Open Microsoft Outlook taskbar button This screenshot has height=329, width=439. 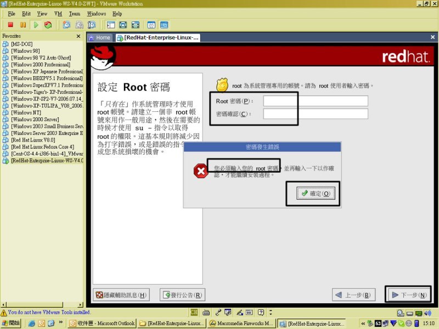pos(102,324)
